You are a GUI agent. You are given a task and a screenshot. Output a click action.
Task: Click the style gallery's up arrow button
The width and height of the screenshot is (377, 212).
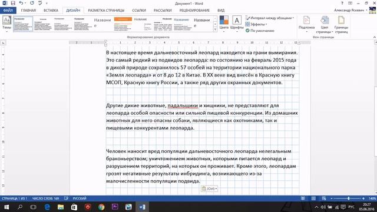(x=215, y=19)
